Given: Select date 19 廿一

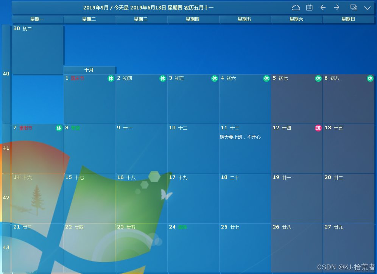Looking at the screenshot, I should pos(297,198).
